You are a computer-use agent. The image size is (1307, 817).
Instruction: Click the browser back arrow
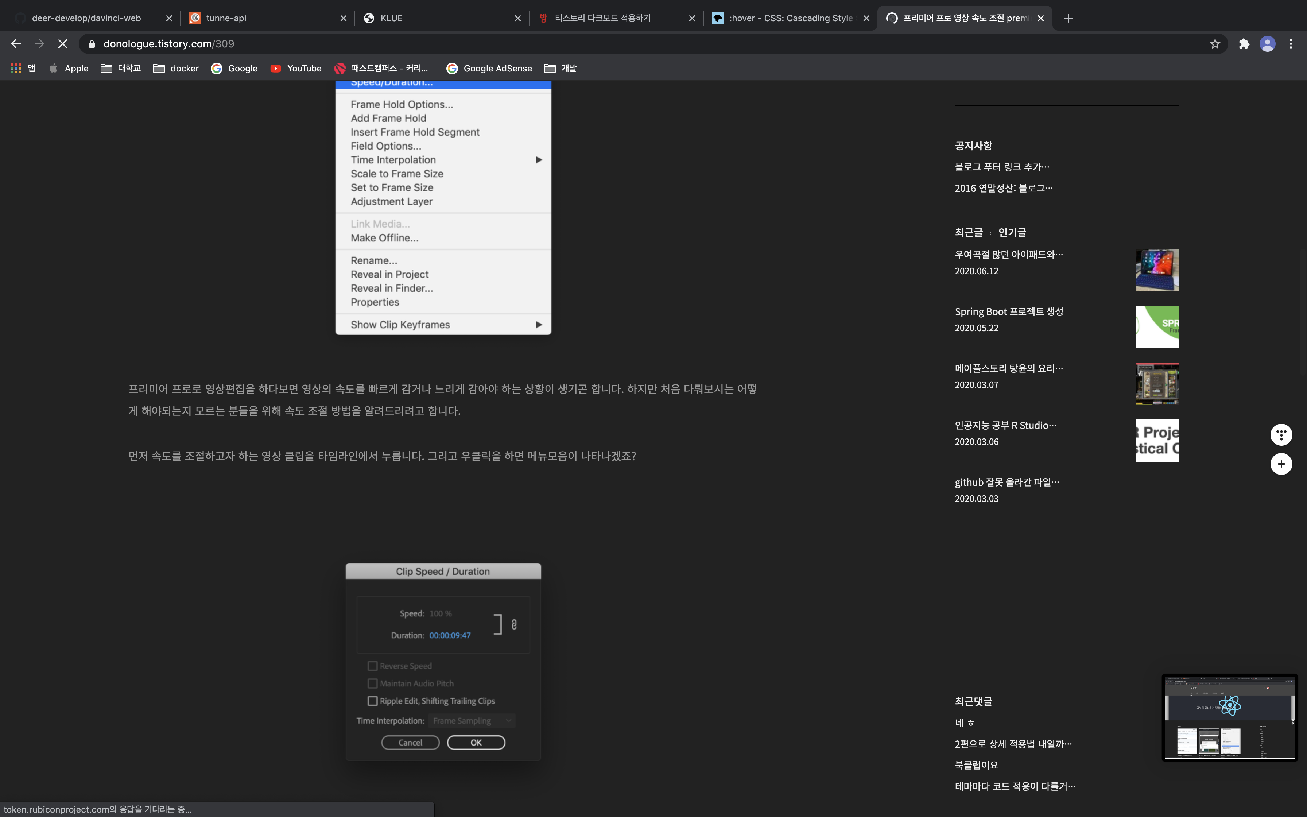coord(16,44)
